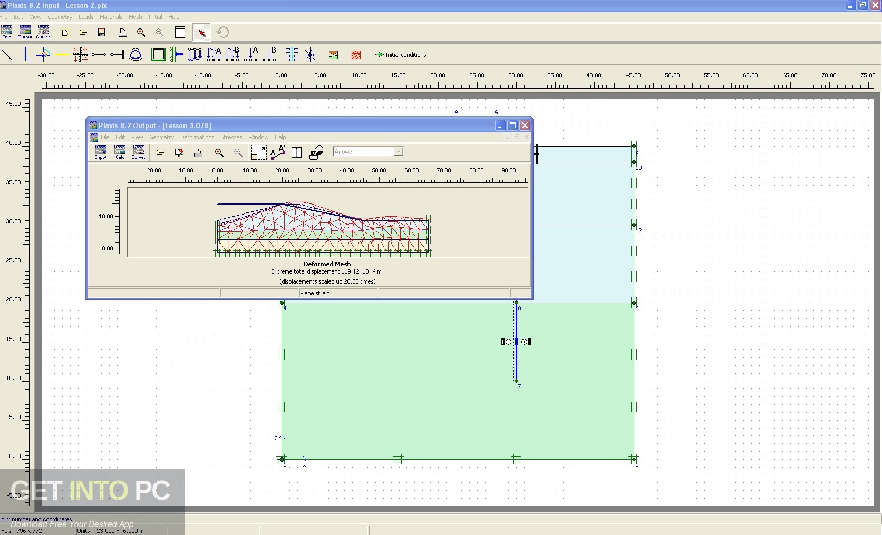Select the node-to-node anchor tool
This screenshot has height=535, width=882.
point(99,54)
